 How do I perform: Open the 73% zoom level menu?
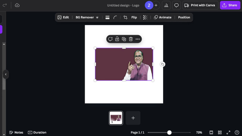point(199,132)
